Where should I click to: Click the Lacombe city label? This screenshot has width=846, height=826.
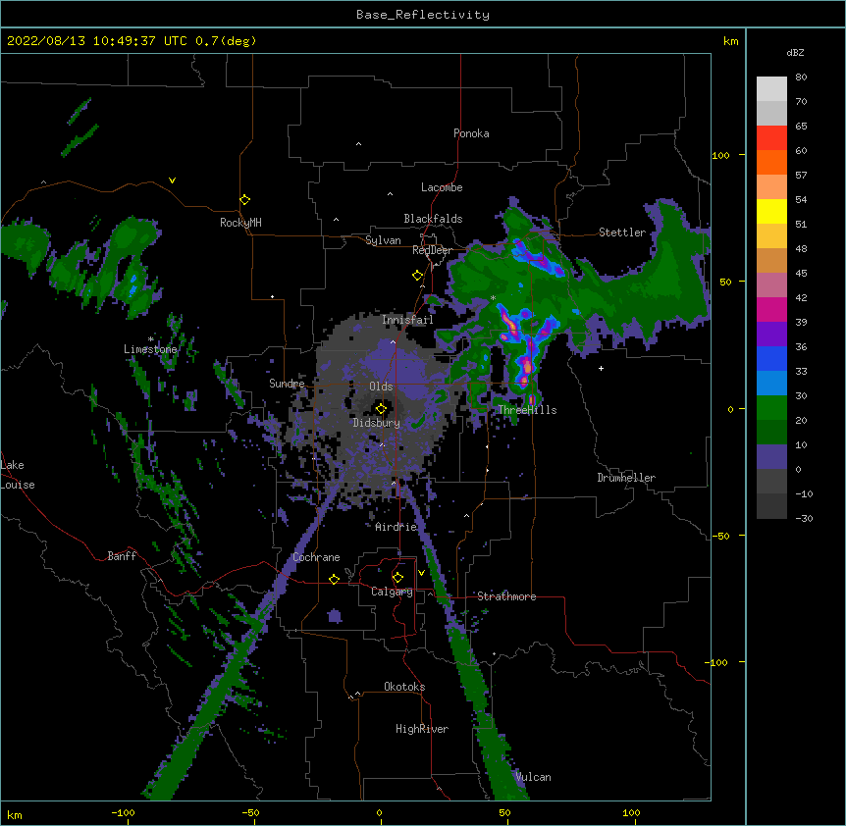coord(442,187)
